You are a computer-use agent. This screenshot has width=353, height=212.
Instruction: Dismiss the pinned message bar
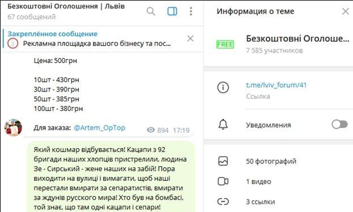pyautogui.click(x=190, y=38)
